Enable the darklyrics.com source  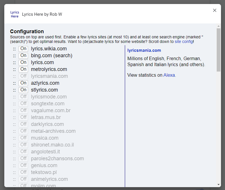coord(23,124)
